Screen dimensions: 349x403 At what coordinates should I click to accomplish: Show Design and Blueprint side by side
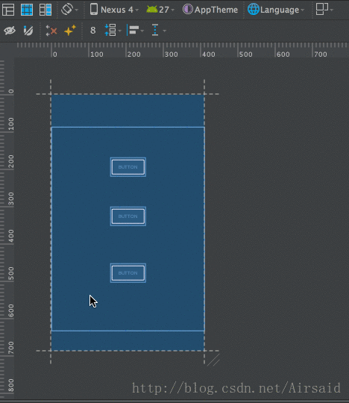click(45, 10)
